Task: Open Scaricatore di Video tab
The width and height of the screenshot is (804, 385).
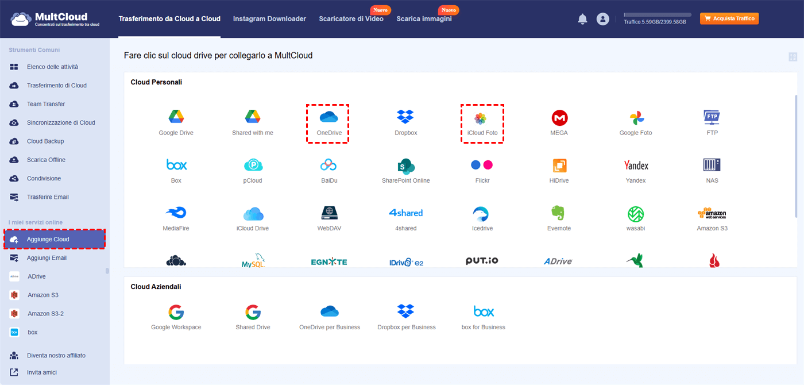Action: point(351,19)
